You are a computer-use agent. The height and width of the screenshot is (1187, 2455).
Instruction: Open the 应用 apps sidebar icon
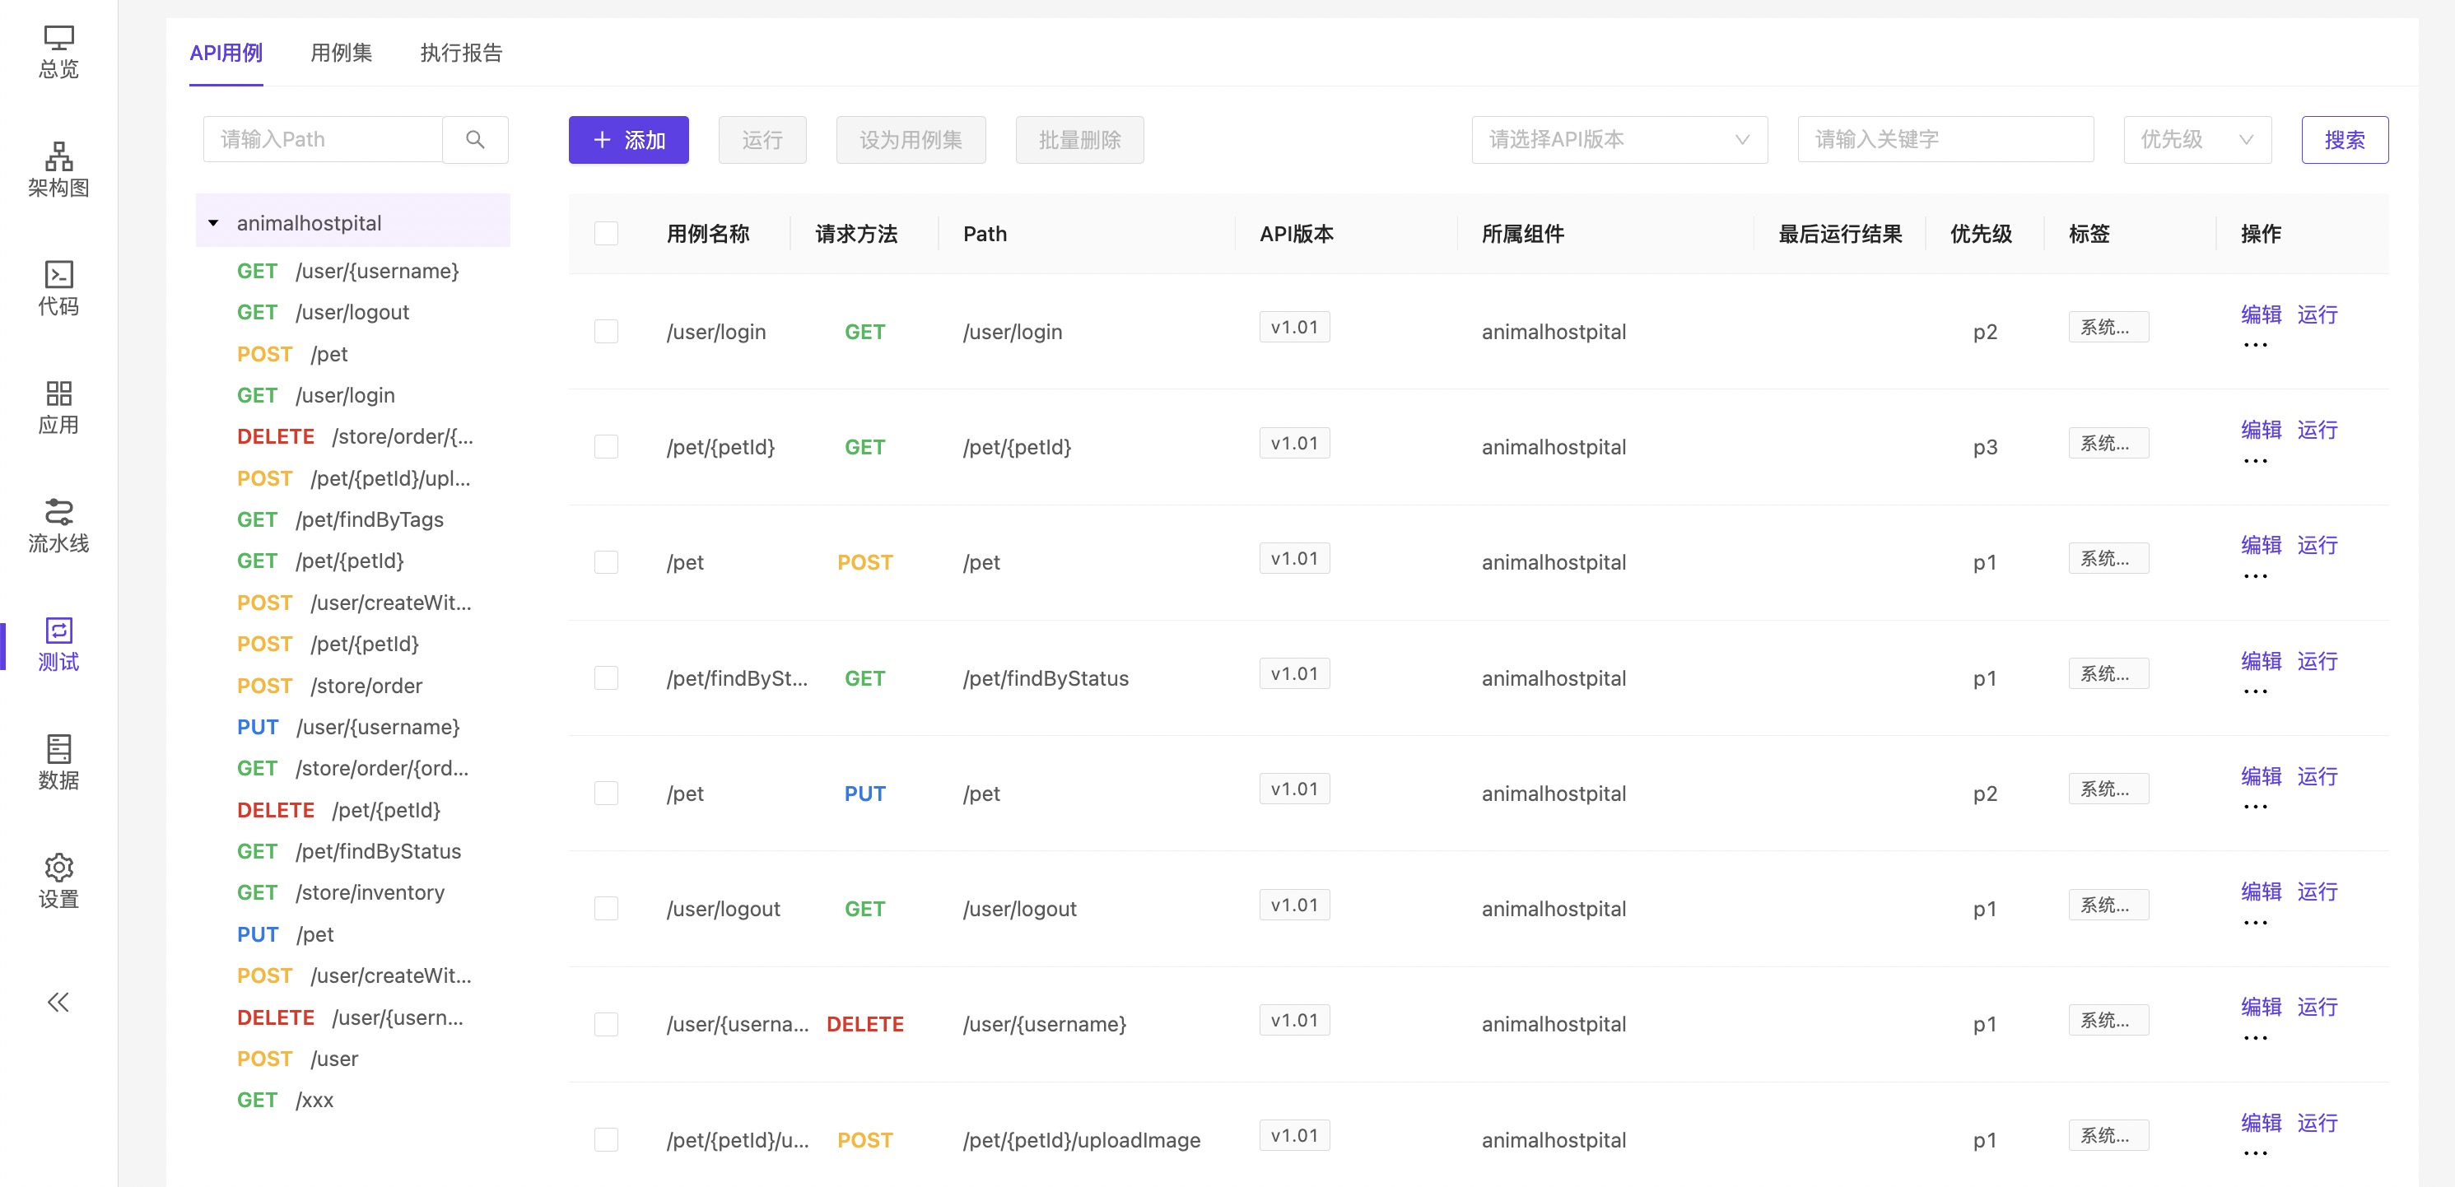tap(58, 407)
